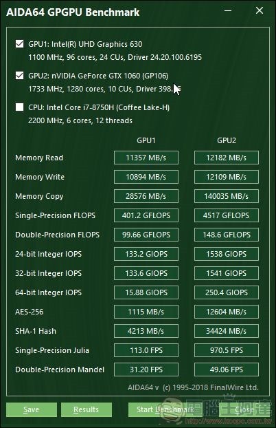Click the 31.20 FPS Mandel result

coord(146,370)
